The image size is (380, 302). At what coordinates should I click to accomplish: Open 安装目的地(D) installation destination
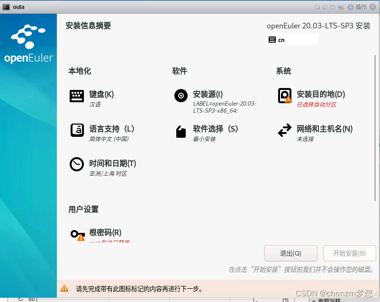click(x=312, y=98)
